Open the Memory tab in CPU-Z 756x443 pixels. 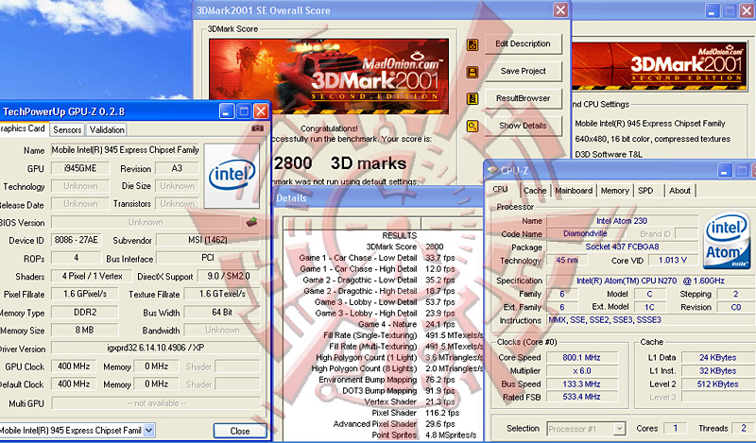(x=615, y=191)
